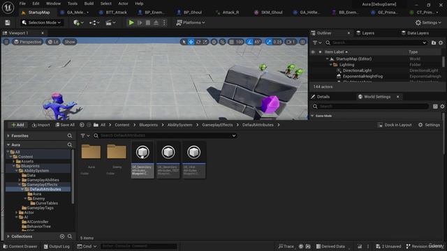Expand the Favorites section
The width and height of the screenshot is (447, 251).
8,136
